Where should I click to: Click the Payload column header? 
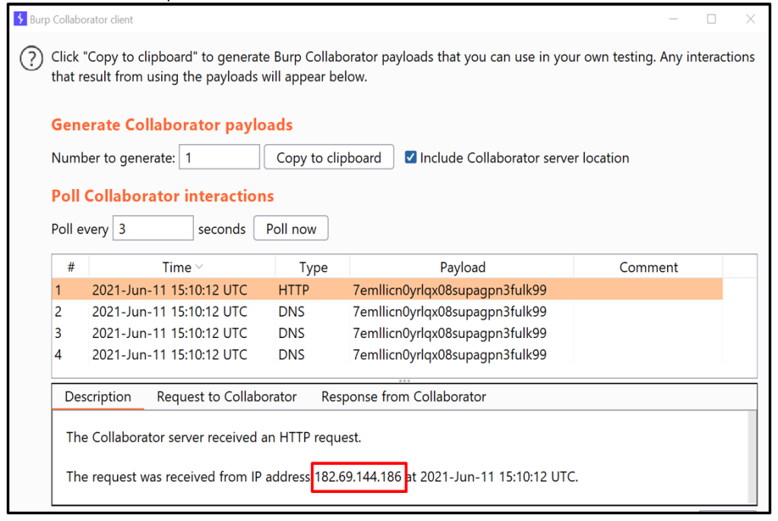coord(463,267)
